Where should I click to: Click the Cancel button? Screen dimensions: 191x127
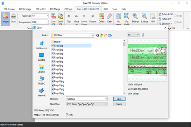click(x=119, y=104)
